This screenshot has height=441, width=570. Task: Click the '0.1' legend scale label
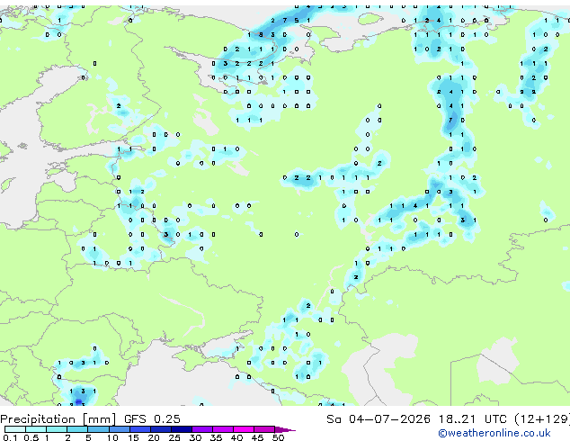(10, 437)
